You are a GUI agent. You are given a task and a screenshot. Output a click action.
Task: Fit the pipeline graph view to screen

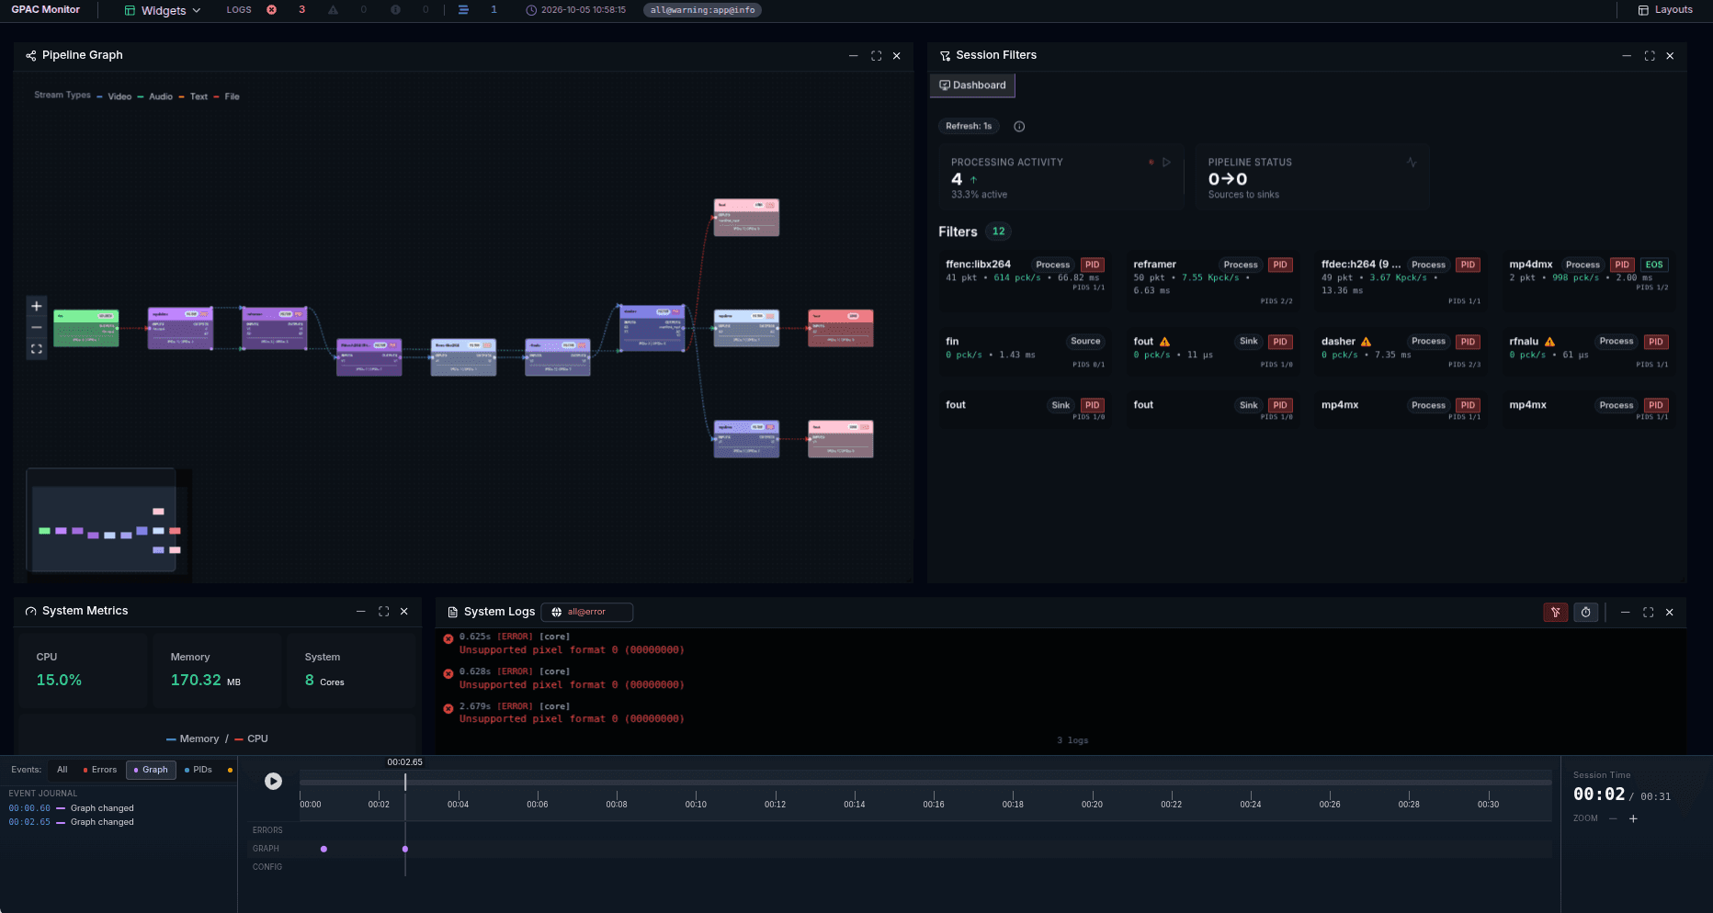(37, 349)
